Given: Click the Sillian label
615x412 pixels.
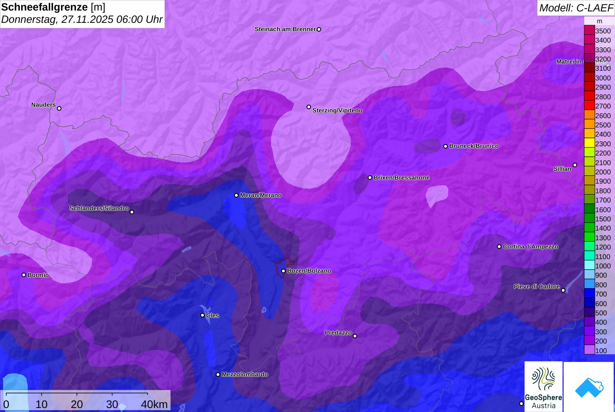Looking at the screenshot, I should 562,169.
